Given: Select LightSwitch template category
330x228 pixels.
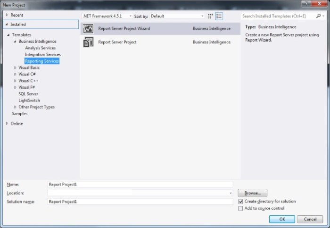Looking at the screenshot, I should coord(29,100).
